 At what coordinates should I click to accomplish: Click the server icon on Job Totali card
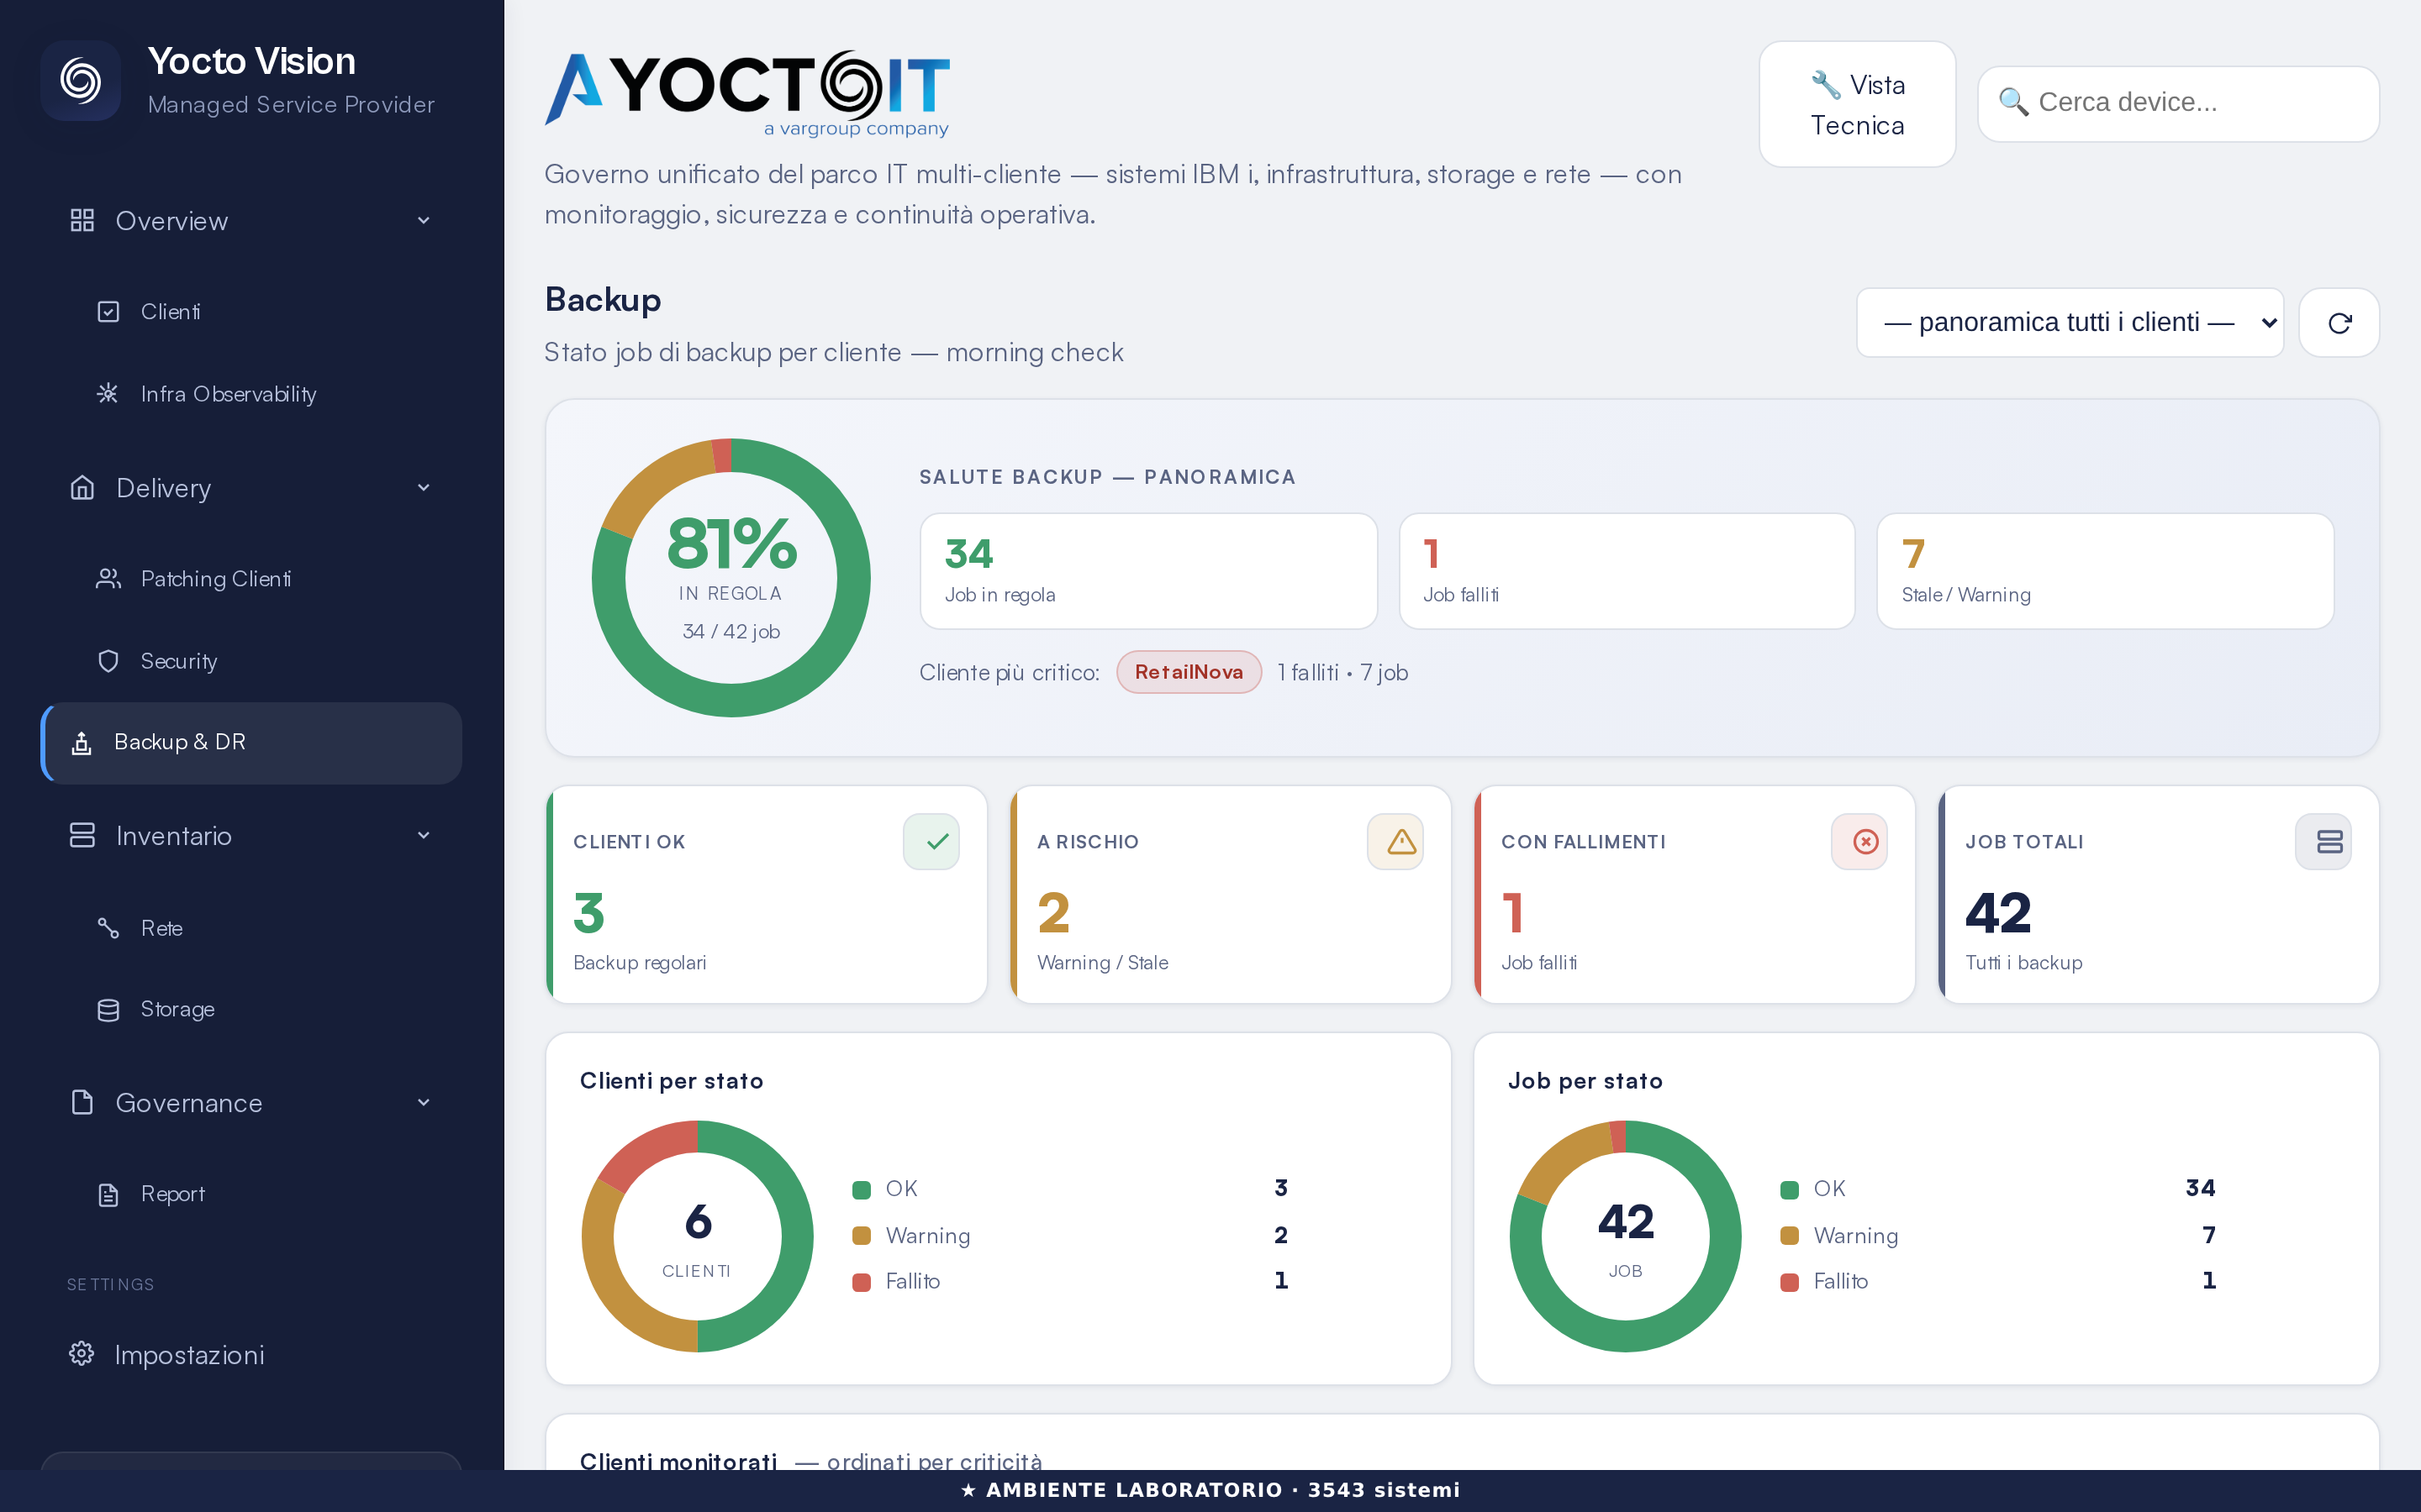point(2323,842)
